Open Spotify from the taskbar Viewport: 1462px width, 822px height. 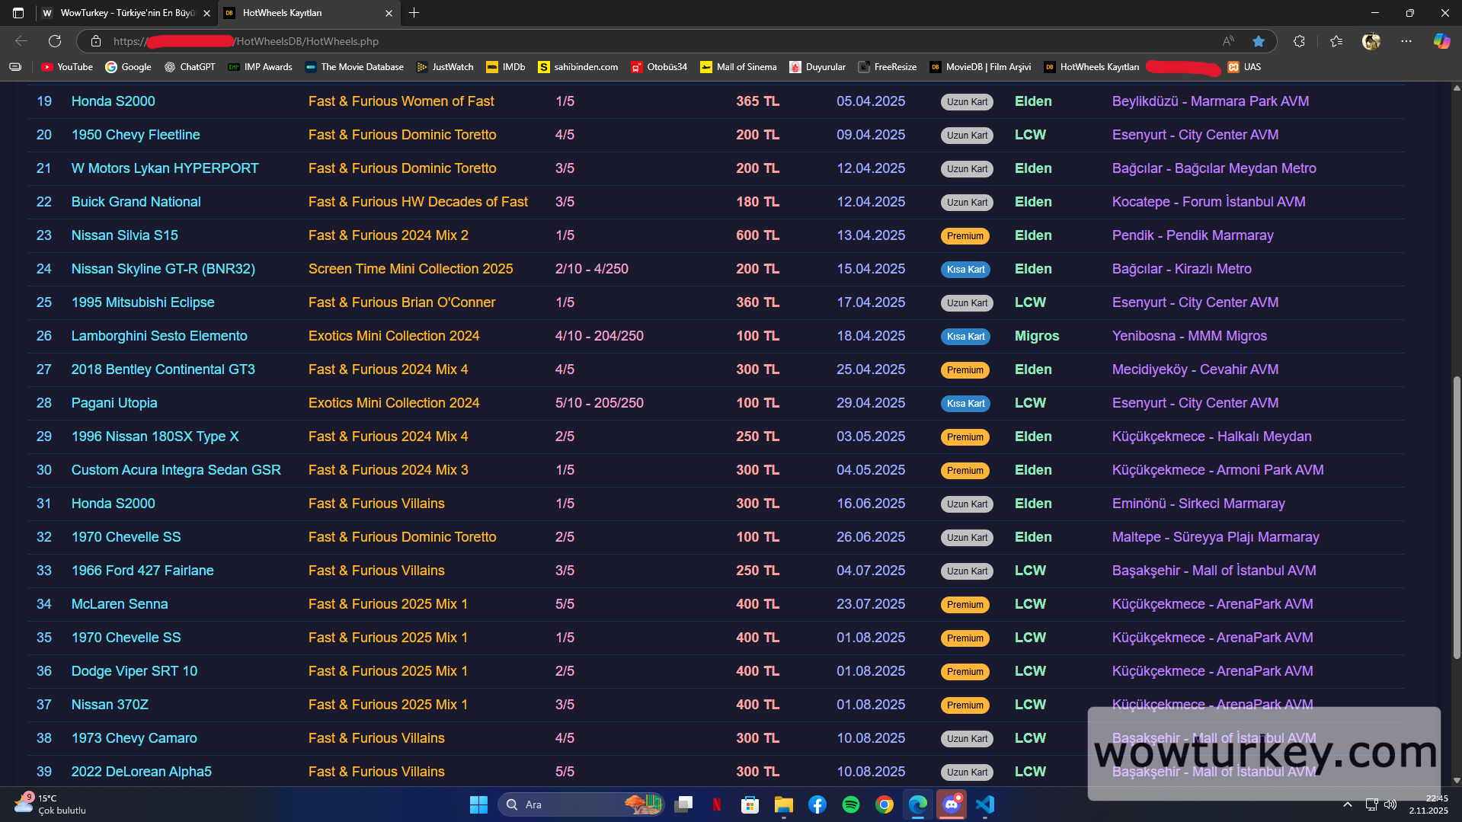pos(850,804)
